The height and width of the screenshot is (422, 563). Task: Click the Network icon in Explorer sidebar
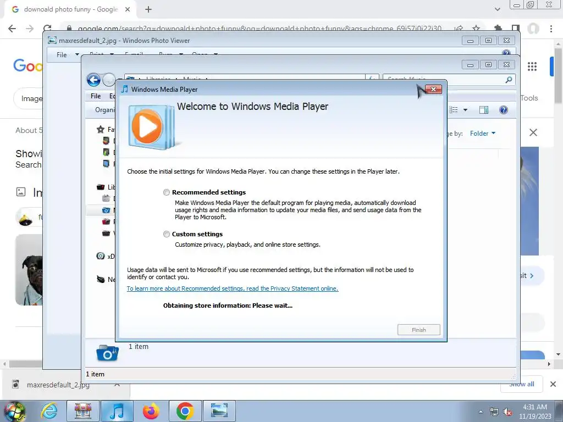click(101, 279)
